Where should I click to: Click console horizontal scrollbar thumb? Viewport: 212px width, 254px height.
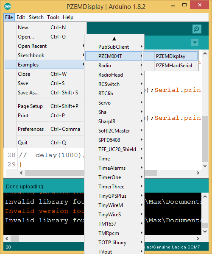(x=15, y=238)
